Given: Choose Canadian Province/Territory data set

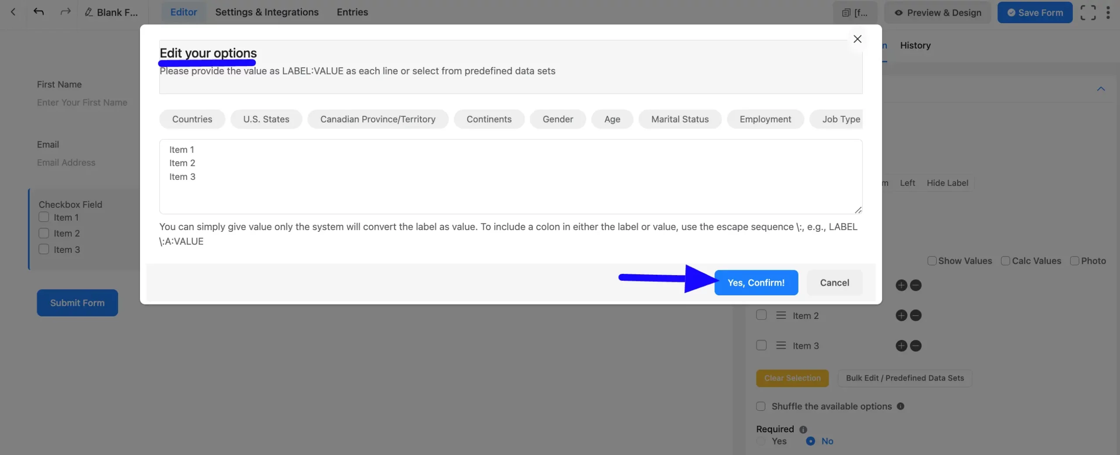Looking at the screenshot, I should point(378,119).
